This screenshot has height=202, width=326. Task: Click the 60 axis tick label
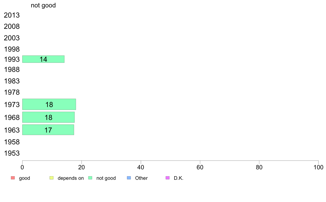(200, 167)
